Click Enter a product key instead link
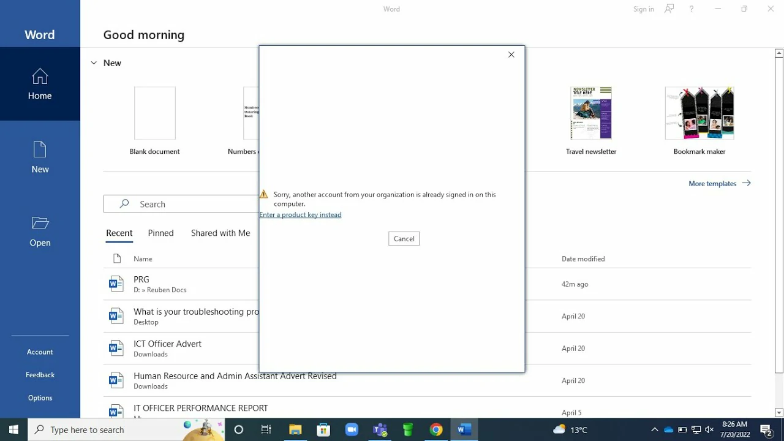 click(300, 215)
